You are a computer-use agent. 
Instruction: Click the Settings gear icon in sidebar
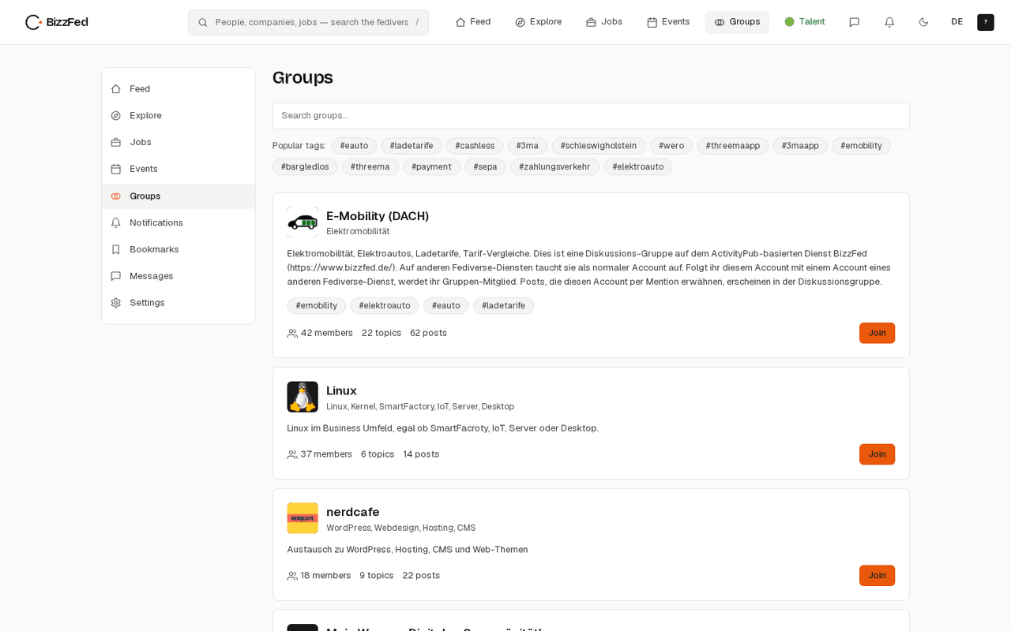click(x=116, y=303)
